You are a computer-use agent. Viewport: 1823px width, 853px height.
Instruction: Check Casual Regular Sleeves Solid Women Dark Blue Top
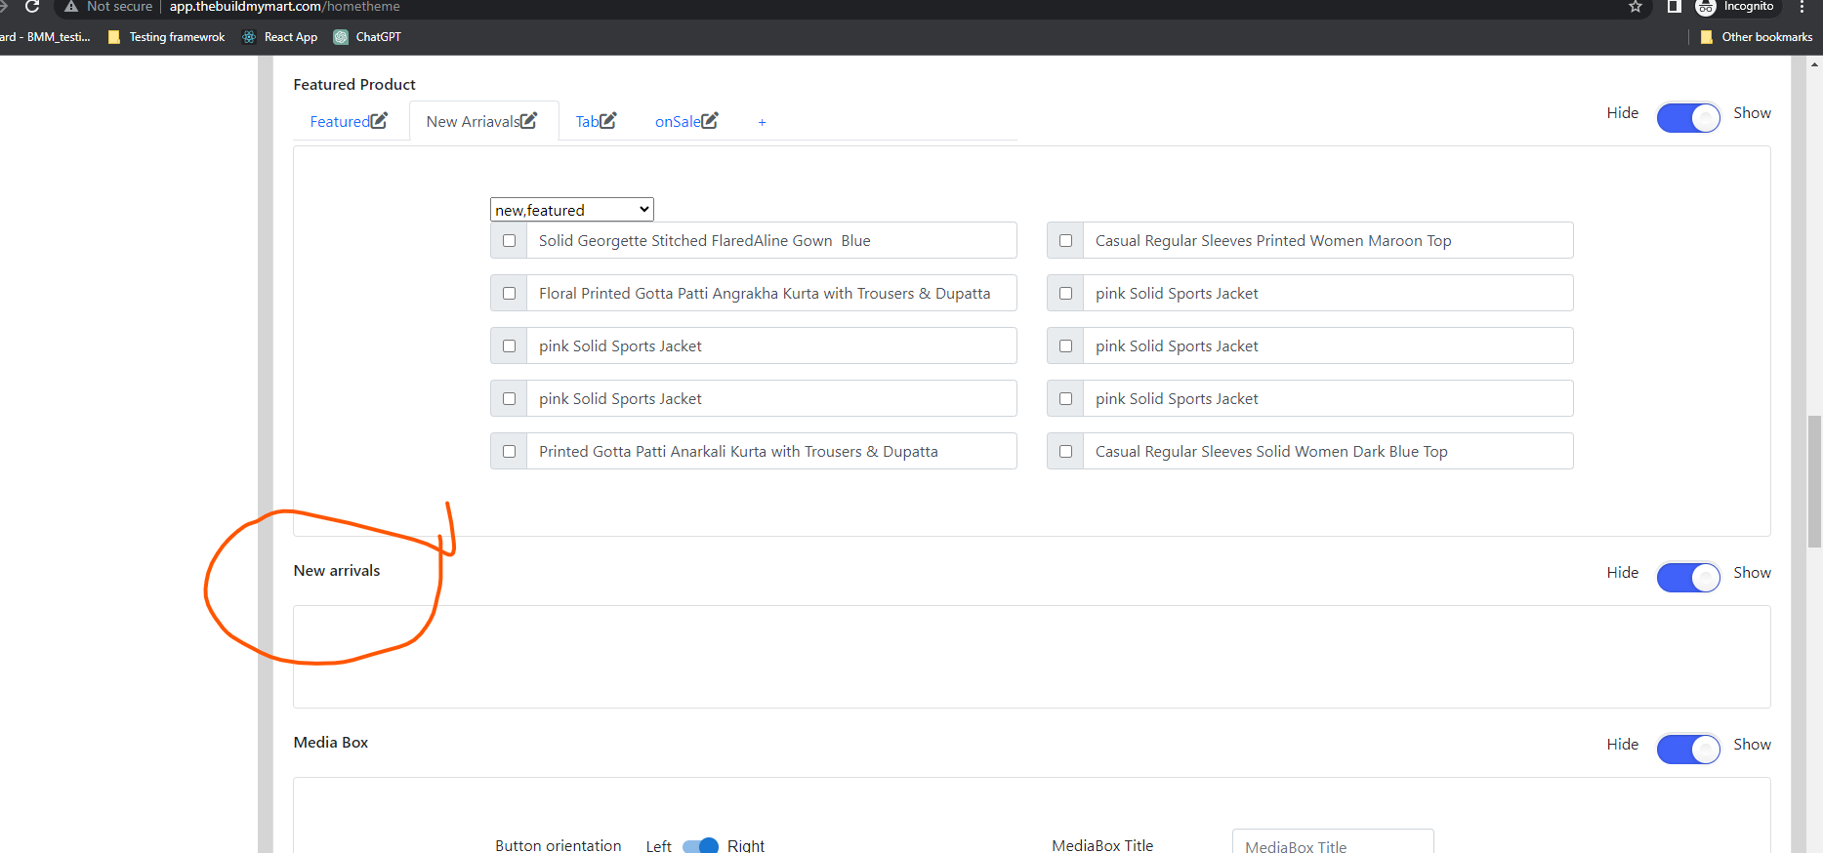(x=1065, y=451)
